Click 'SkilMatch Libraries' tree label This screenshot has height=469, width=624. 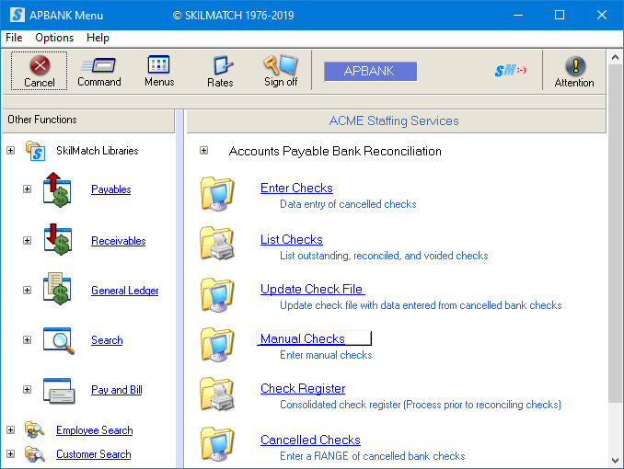tap(98, 151)
